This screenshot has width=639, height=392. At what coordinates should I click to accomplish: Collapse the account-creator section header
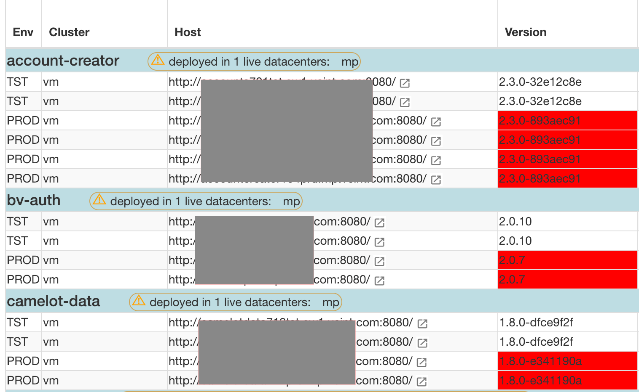(63, 61)
